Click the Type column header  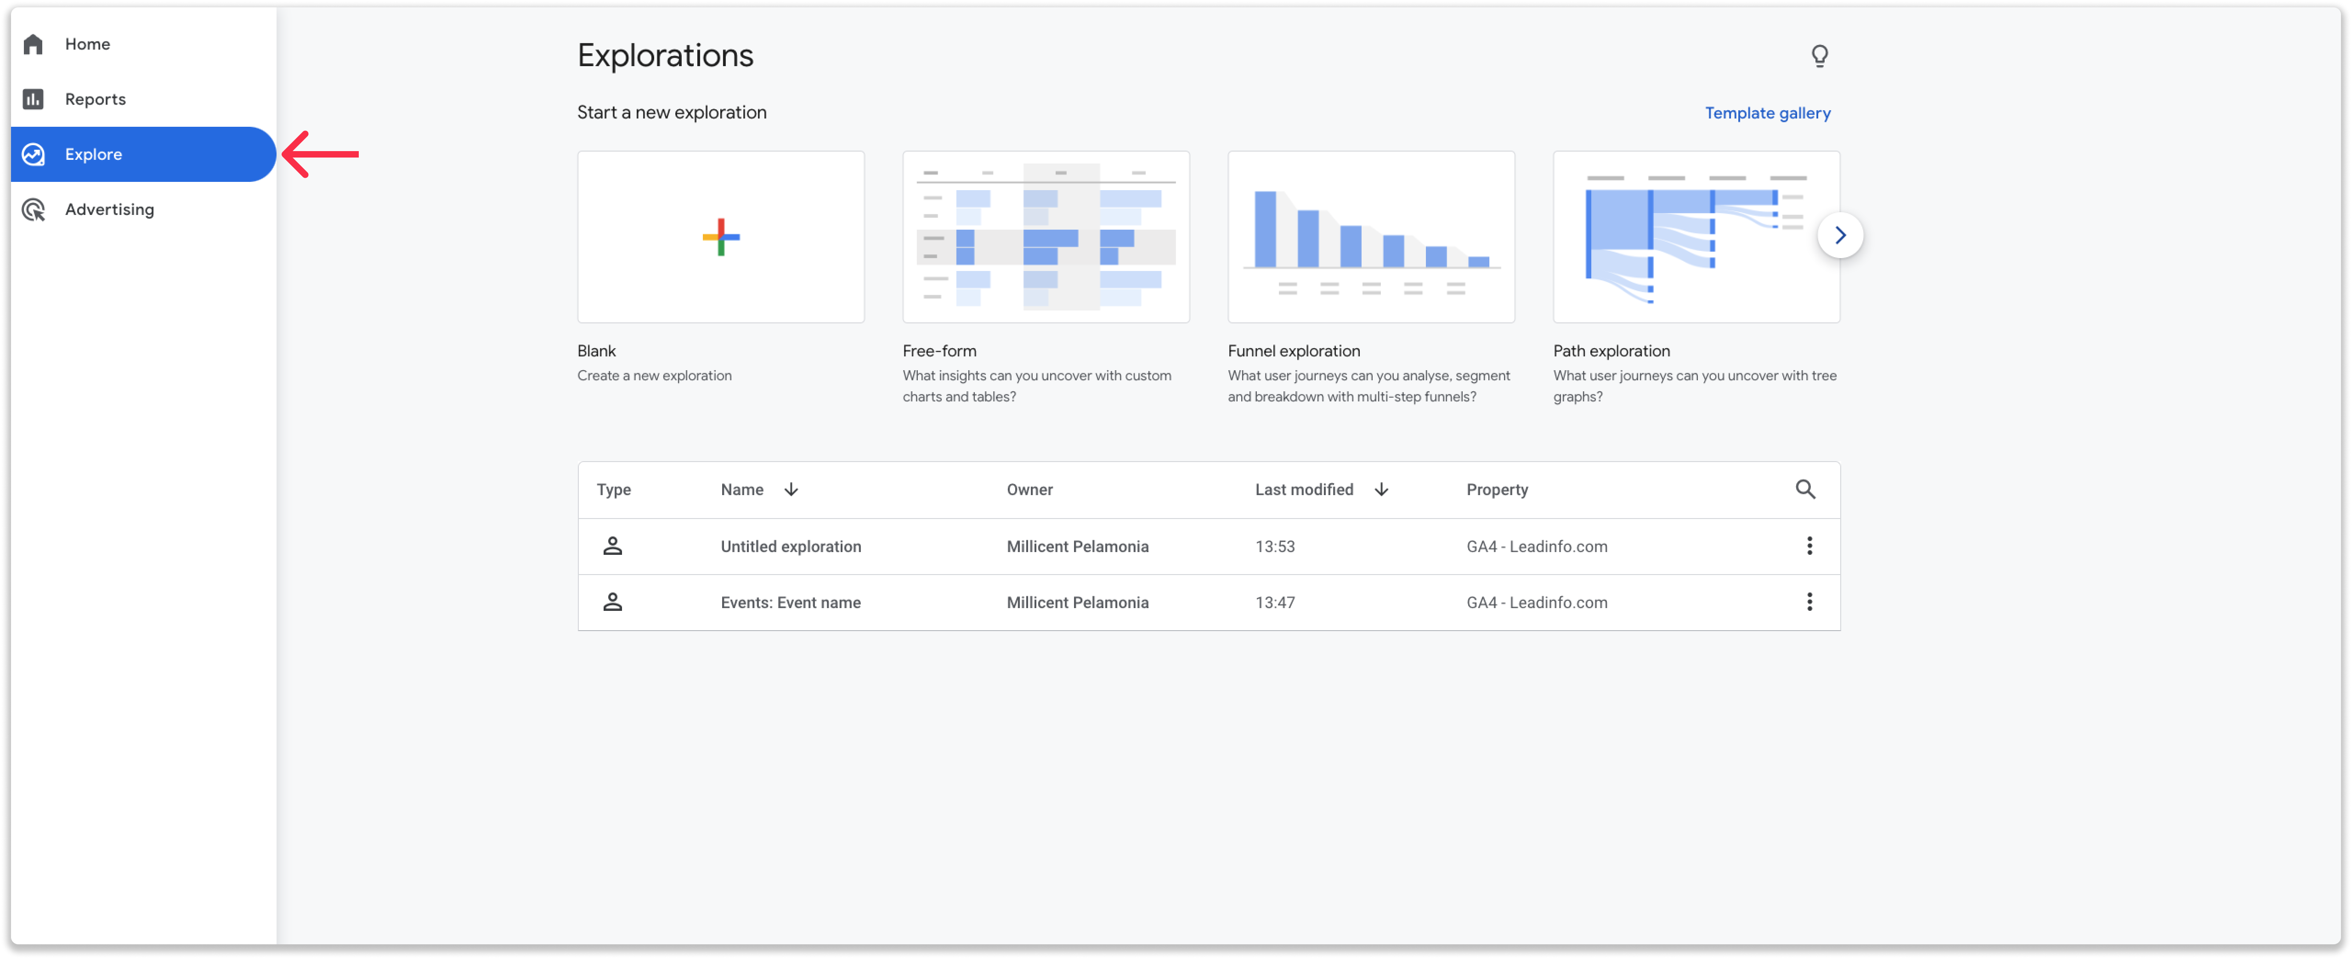pos(614,489)
